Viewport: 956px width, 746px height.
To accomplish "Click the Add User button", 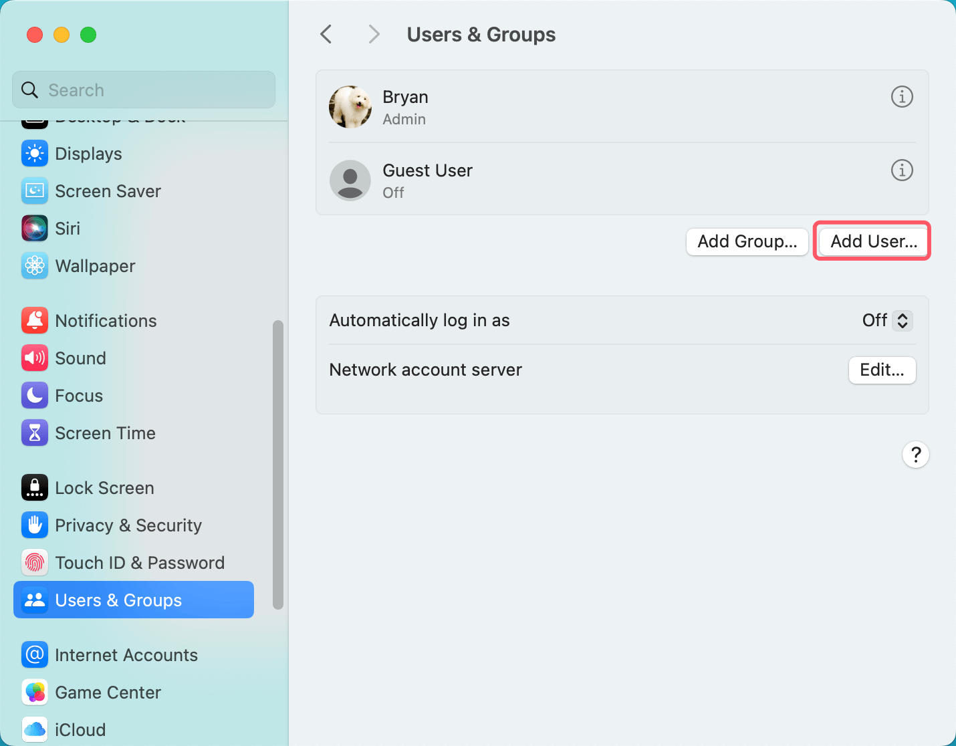I will (872, 241).
